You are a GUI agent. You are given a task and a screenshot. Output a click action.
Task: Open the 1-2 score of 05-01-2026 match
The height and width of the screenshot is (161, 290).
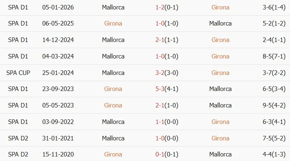(x=160, y=7)
